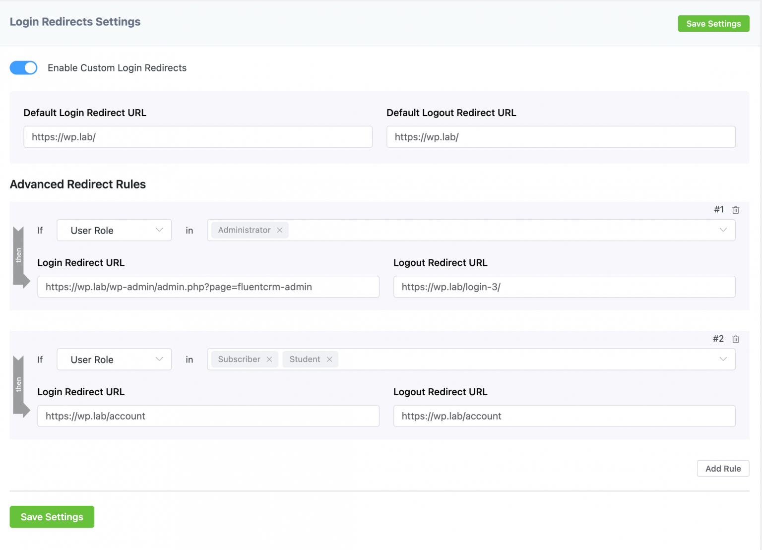Click the Add Rule button

pyautogui.click(x=723, y=468)
